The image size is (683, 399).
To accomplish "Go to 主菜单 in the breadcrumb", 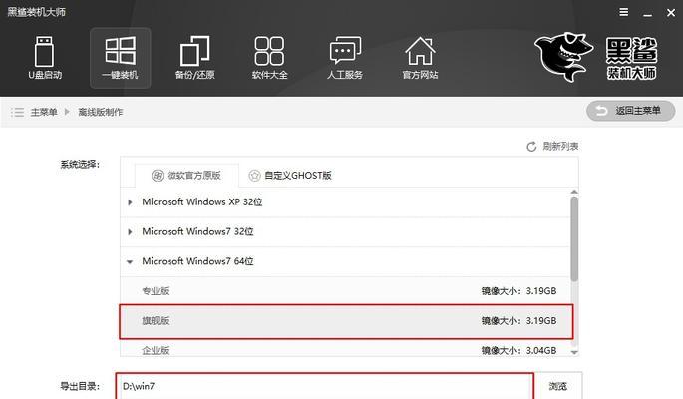I will pyautogui.click(x=44, y=112).
